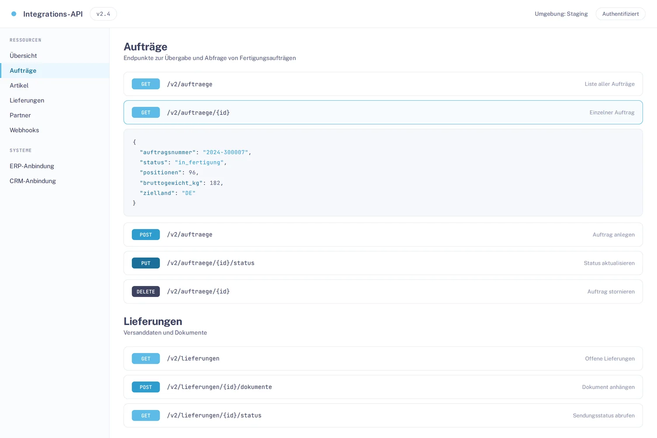Select Partner in the sidebar
The width and height of the screenshot is (657, 438).
coord(55,115)
